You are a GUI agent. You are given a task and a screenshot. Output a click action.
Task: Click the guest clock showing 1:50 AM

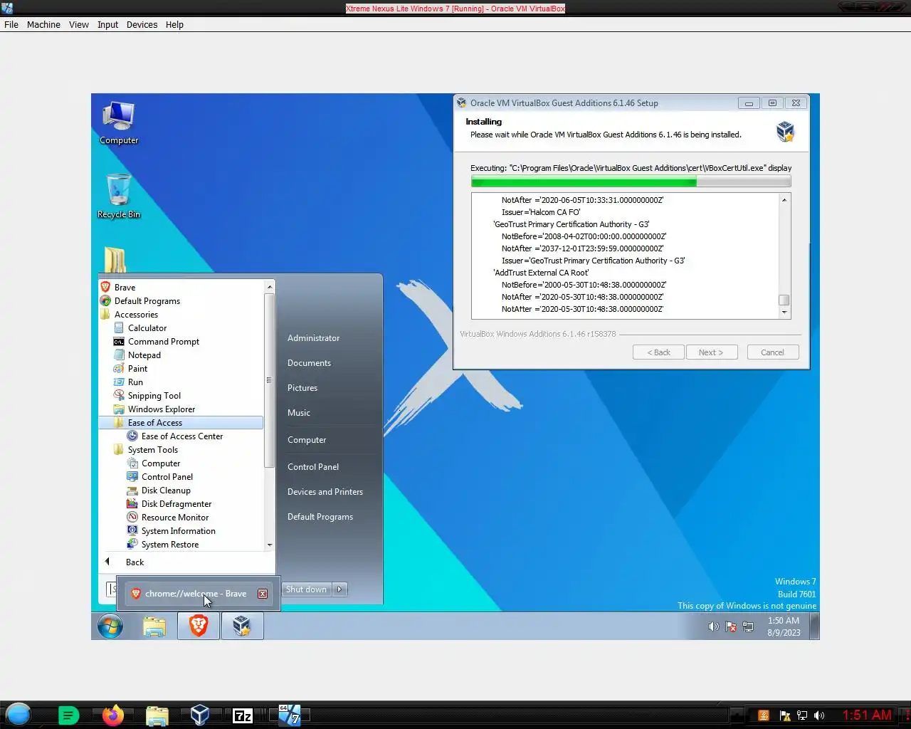(784, 626)
